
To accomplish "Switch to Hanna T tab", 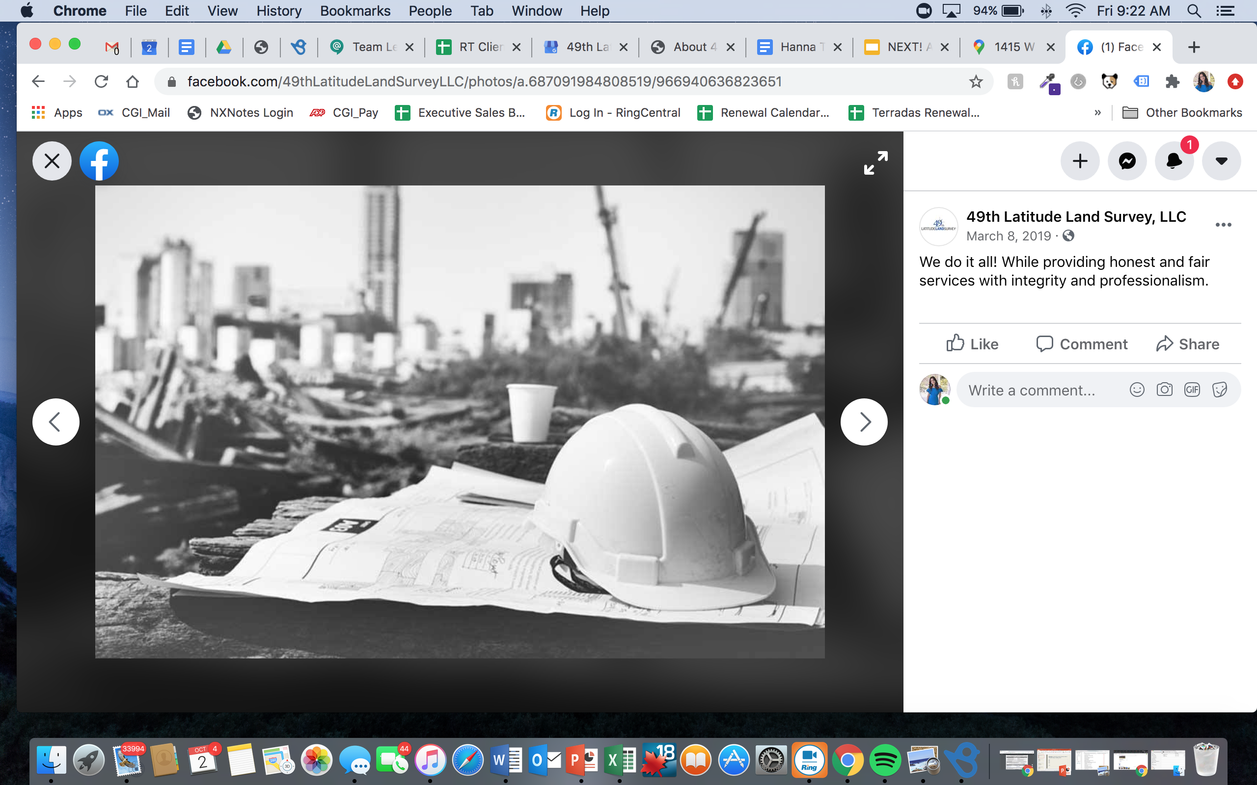I will (x=799, y=47).
